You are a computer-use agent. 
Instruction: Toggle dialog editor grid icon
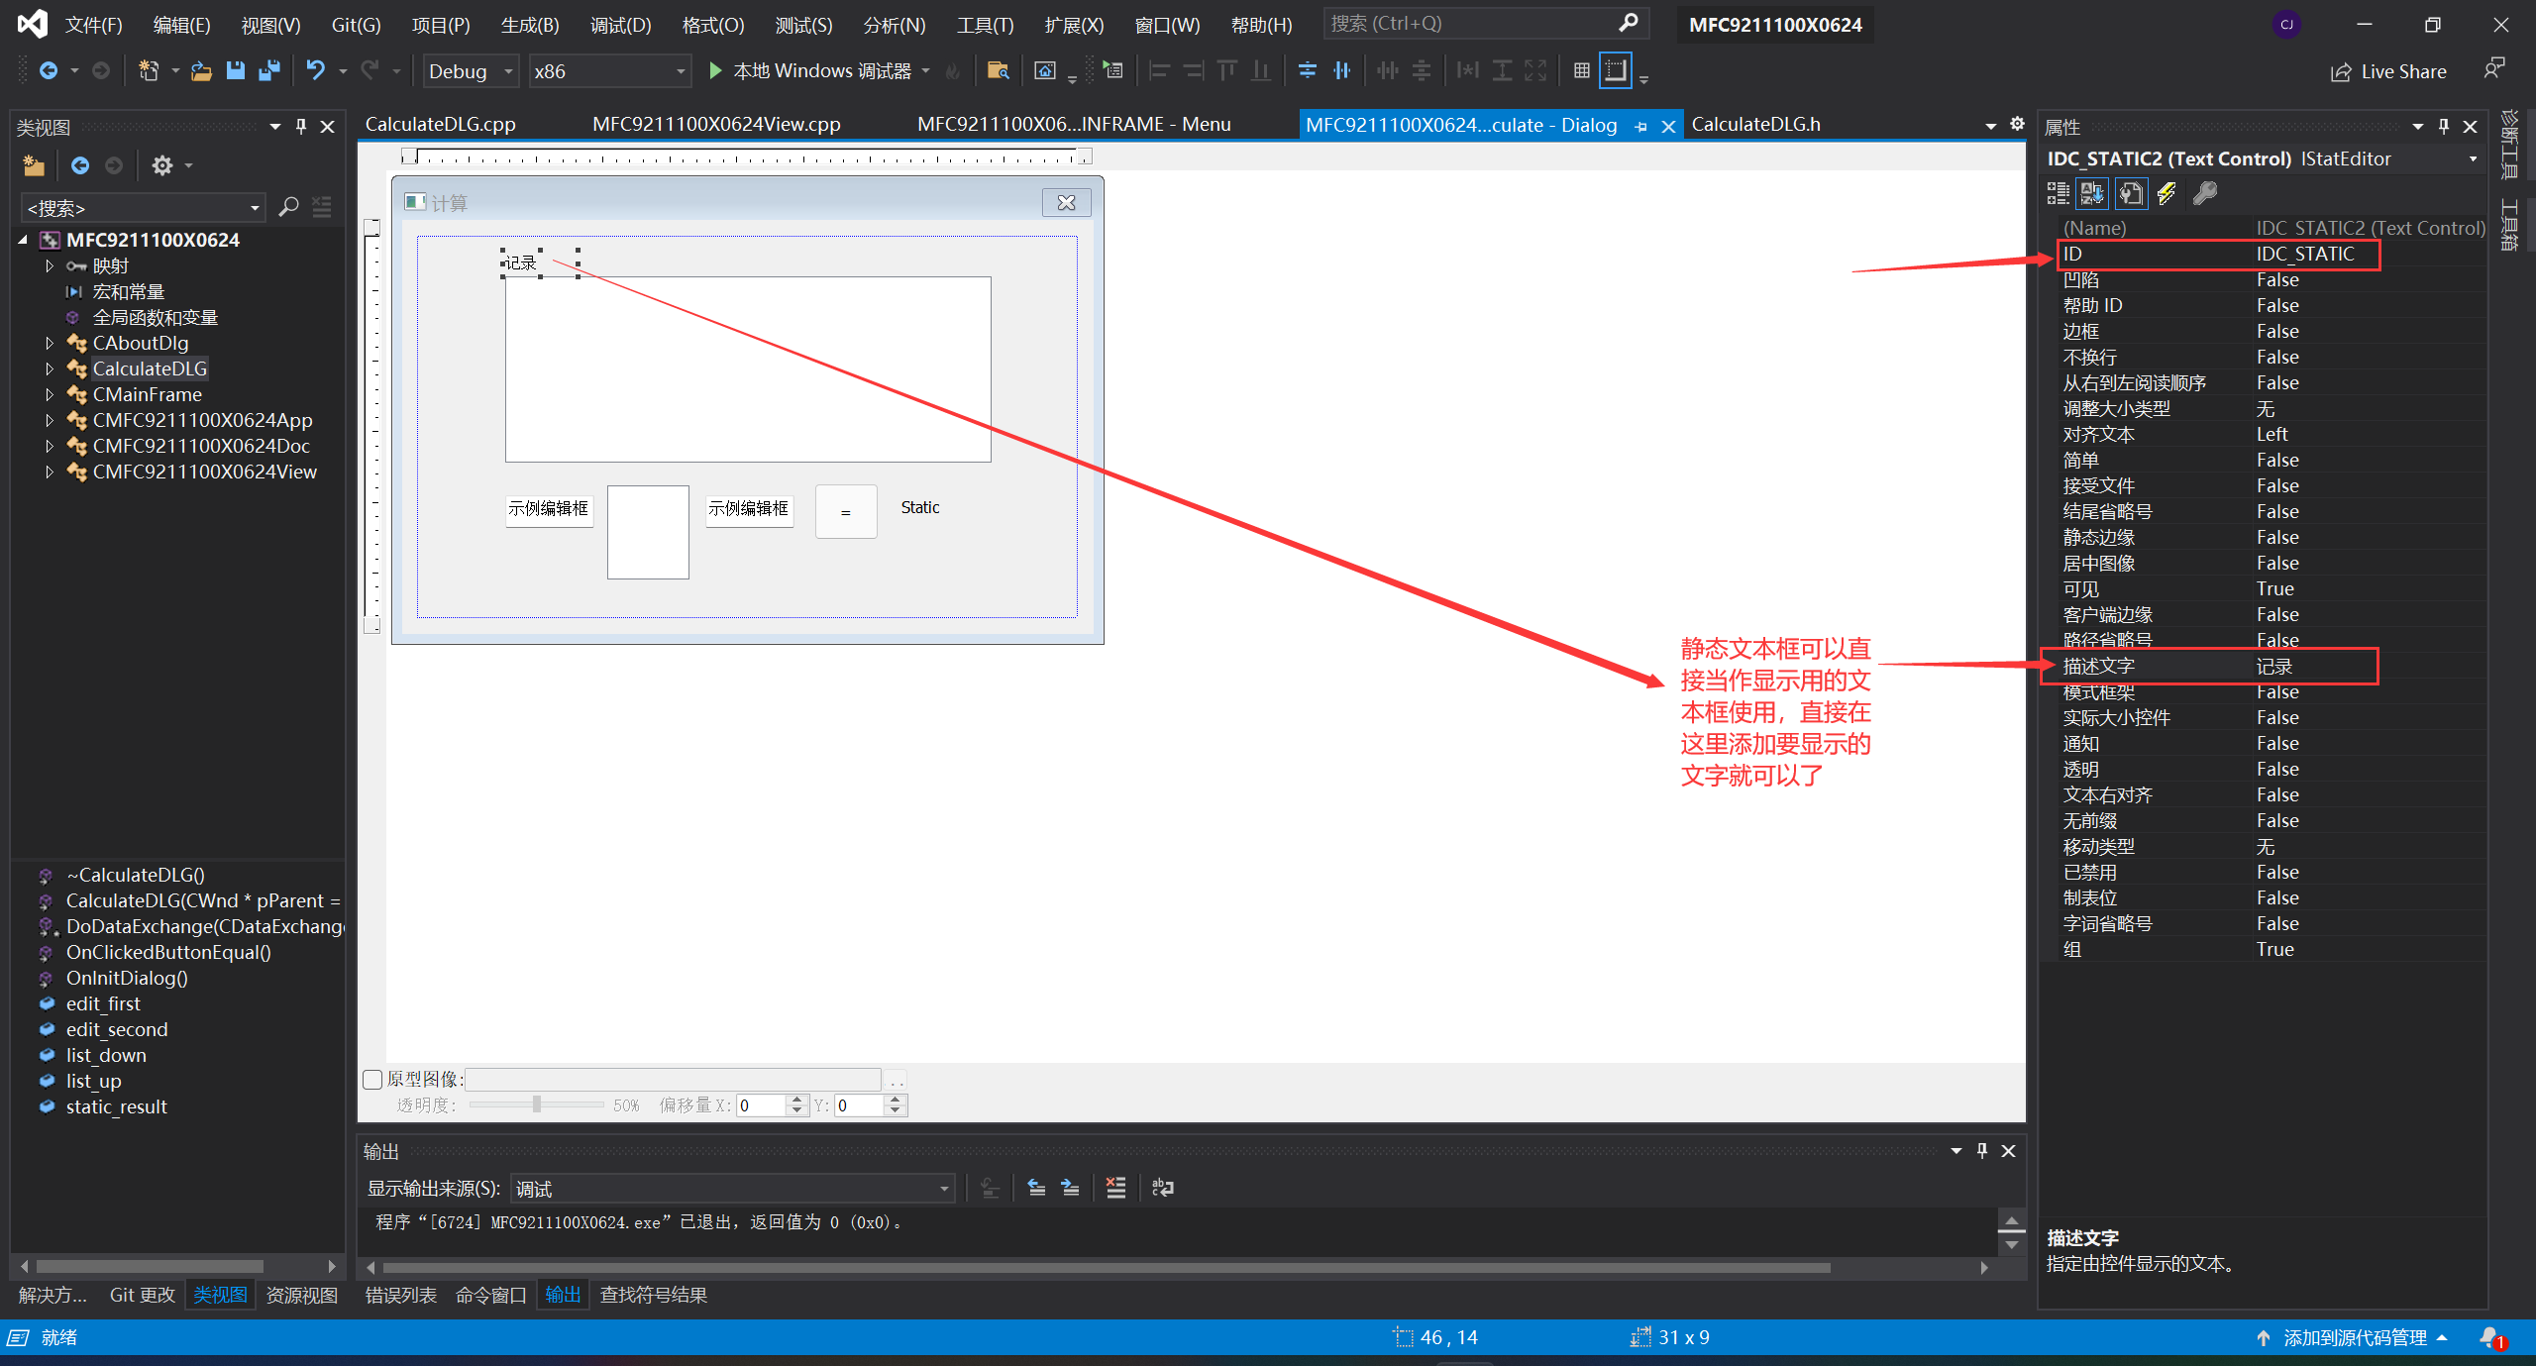[x=1582, y=70]
